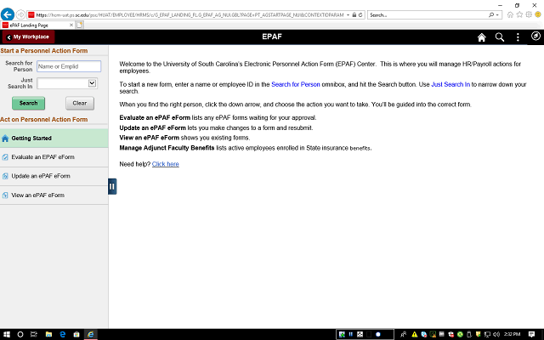Image resolution: width=544 pixels, height=340 pixels.
Task: Select the ePAF Landing Page tab
Action: pyautogui.click(x=37, y=25)
